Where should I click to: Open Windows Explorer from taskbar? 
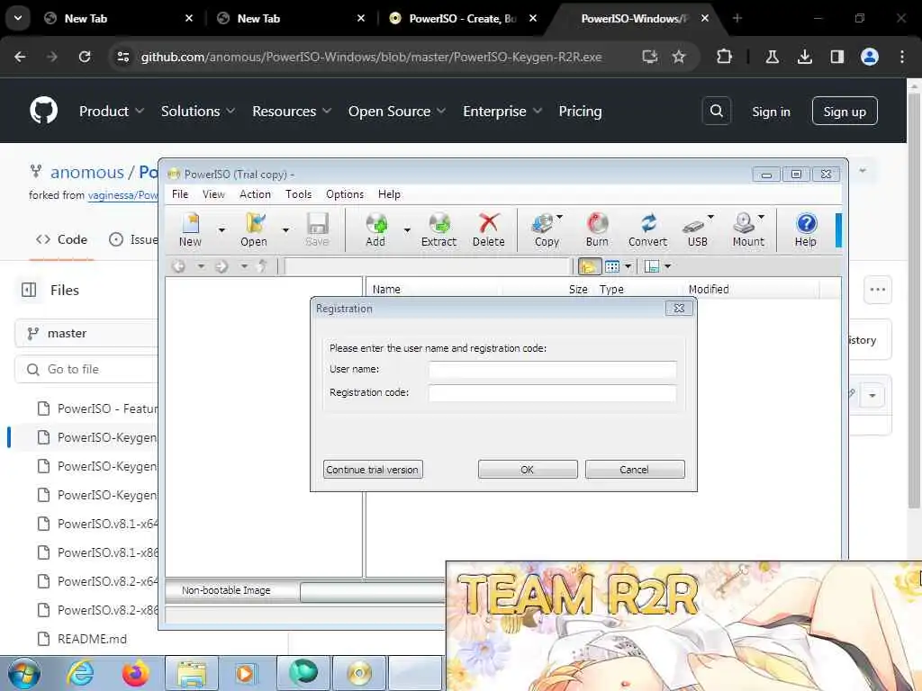coord(191,673)
